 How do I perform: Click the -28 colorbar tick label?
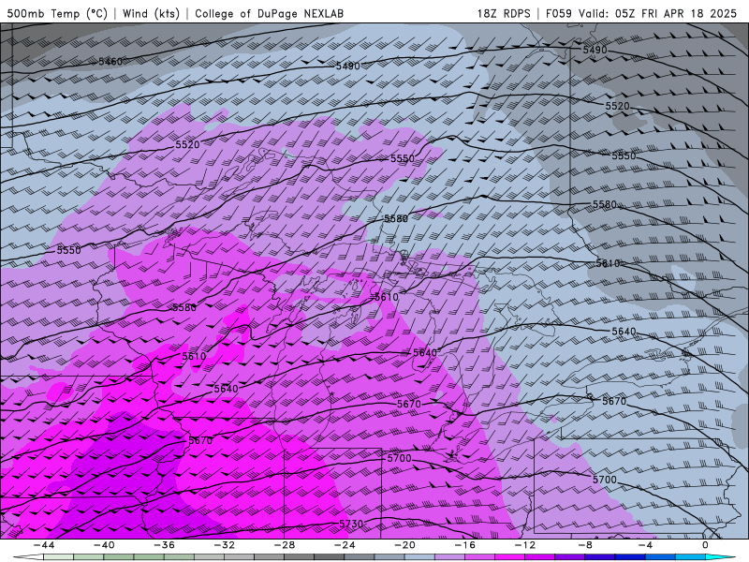pyautogui.click(x=285, y=545)
